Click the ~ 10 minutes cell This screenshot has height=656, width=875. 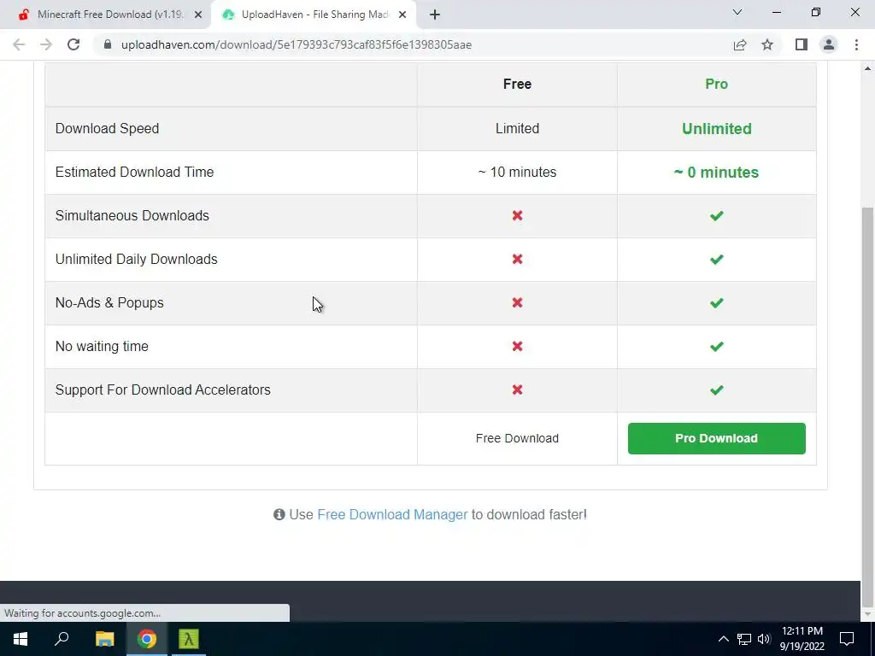coord(517,172)
